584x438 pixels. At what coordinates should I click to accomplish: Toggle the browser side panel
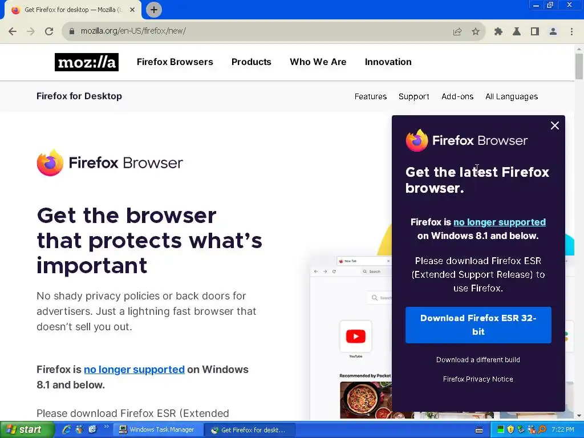point(535,32)
